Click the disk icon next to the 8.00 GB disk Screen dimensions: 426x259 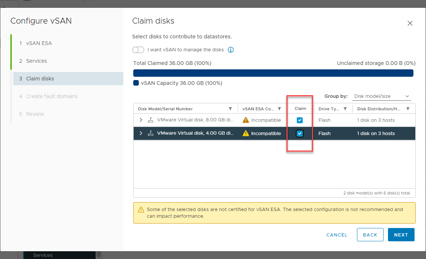coord(150,120)
